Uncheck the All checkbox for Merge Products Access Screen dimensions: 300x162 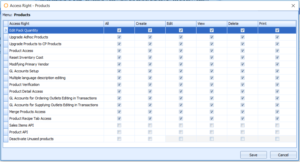click(119, 112)
